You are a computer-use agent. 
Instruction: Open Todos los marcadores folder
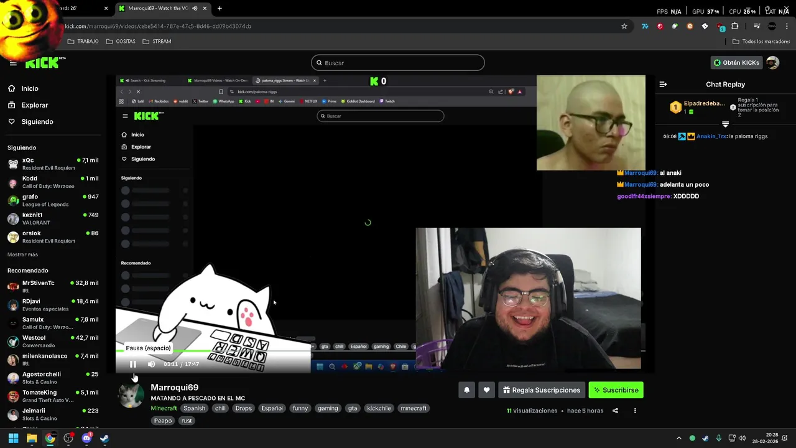(x=761, y=41)
